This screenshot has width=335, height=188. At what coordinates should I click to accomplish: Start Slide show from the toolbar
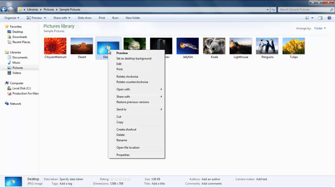coord(85,18)
